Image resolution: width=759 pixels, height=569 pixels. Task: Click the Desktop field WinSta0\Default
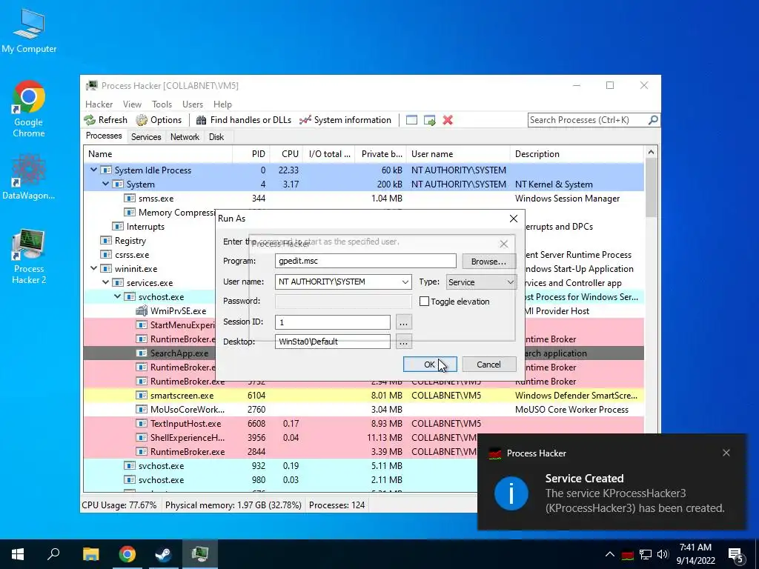[x=333, y=342]
